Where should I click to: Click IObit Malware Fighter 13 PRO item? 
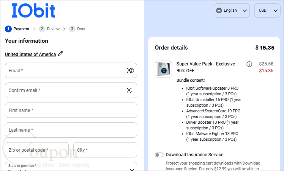click(x=212, y=137)
